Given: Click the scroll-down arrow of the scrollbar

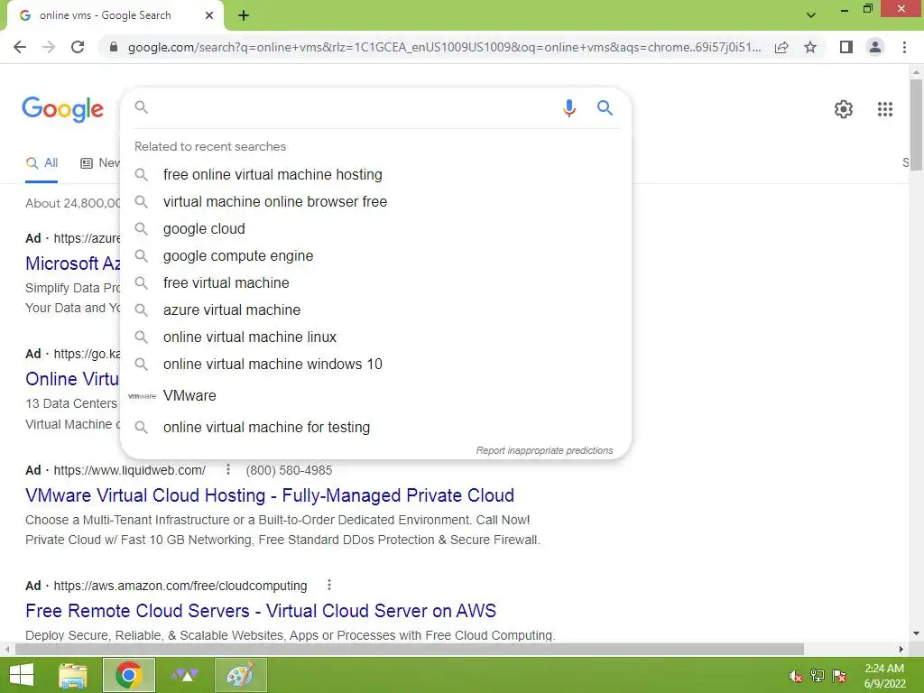Looking at the screenshot, I should click(916, 633).
